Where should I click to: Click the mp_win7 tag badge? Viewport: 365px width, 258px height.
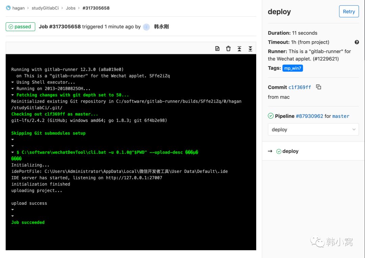292,68
